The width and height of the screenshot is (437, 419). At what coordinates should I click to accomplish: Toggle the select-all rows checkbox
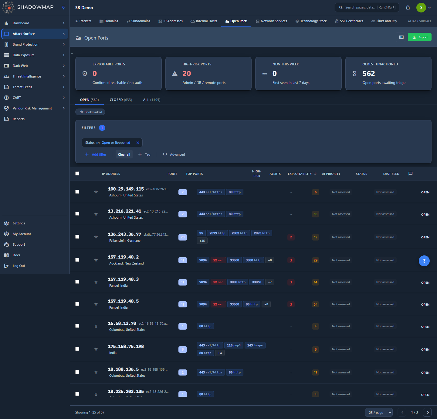click(77, 174)
